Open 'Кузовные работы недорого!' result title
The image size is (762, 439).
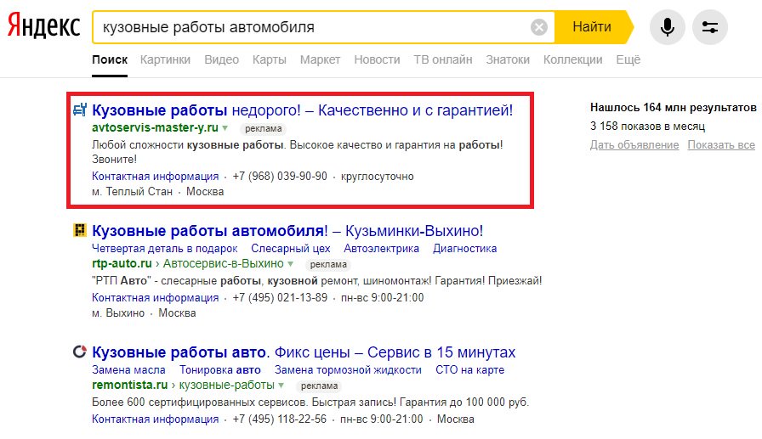[x=302, y=110]
